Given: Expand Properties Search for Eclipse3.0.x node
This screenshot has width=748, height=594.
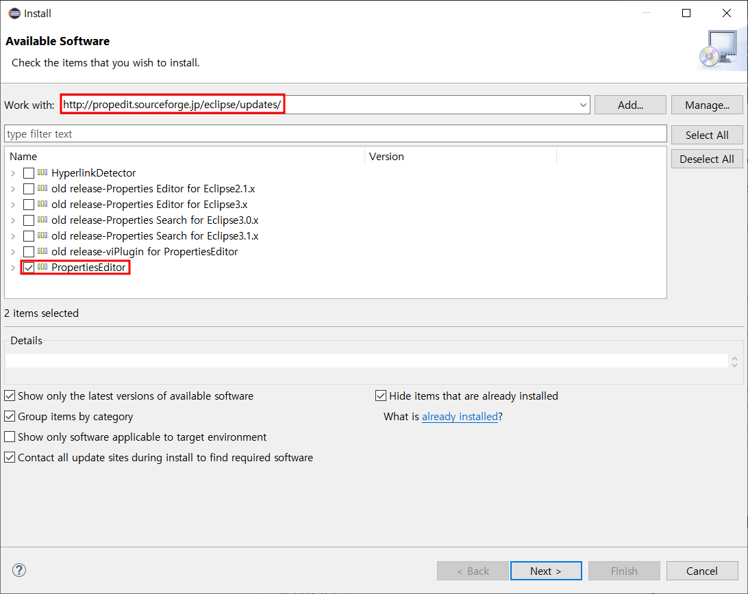Looking at the screenshot, I should click(14, 220).
